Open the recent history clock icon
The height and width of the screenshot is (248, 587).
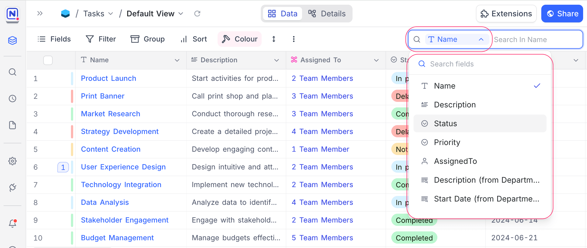(12, 99)
